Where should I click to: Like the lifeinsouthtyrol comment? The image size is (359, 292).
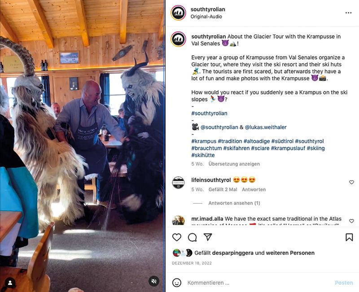pos(351,182)
